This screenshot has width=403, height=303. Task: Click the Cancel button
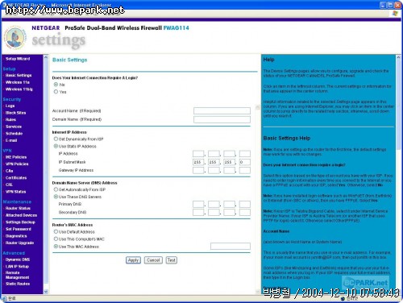(153, 260)
